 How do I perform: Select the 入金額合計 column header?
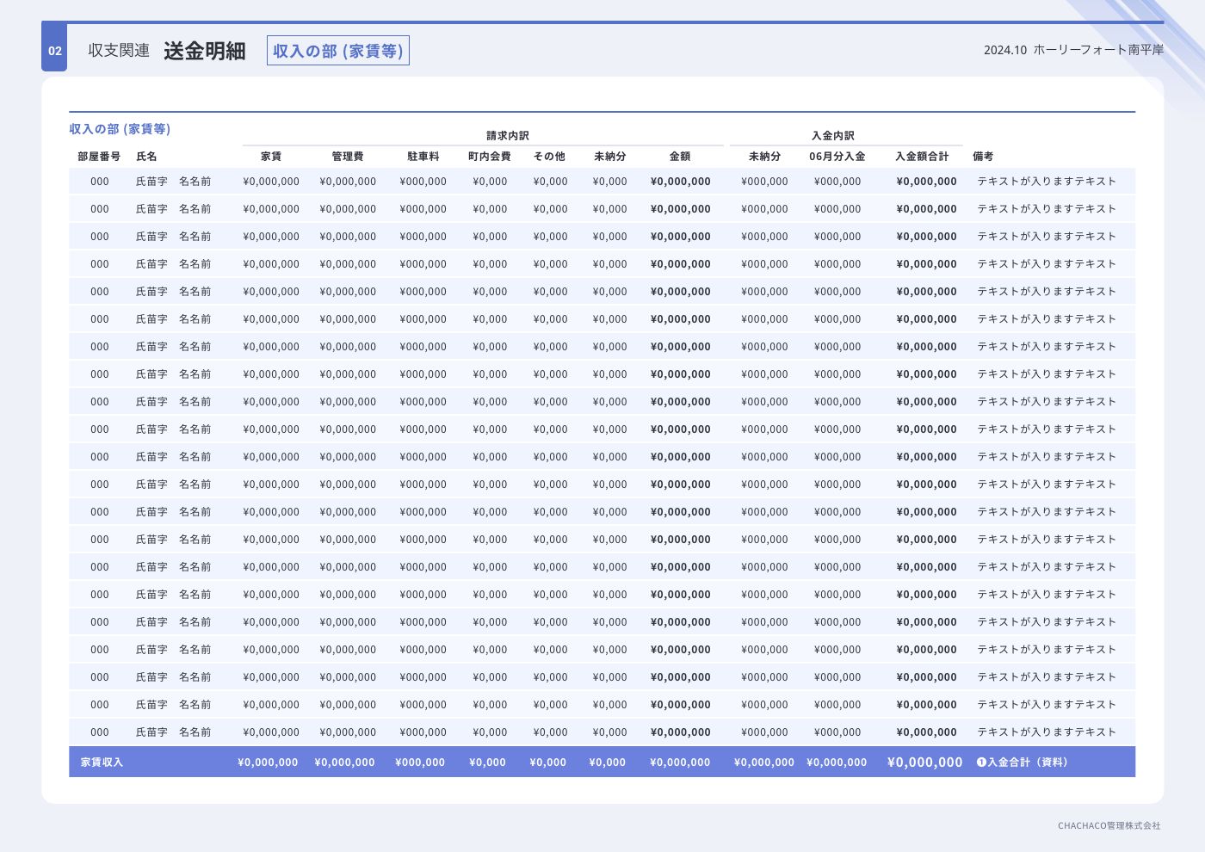pos(922,157)
